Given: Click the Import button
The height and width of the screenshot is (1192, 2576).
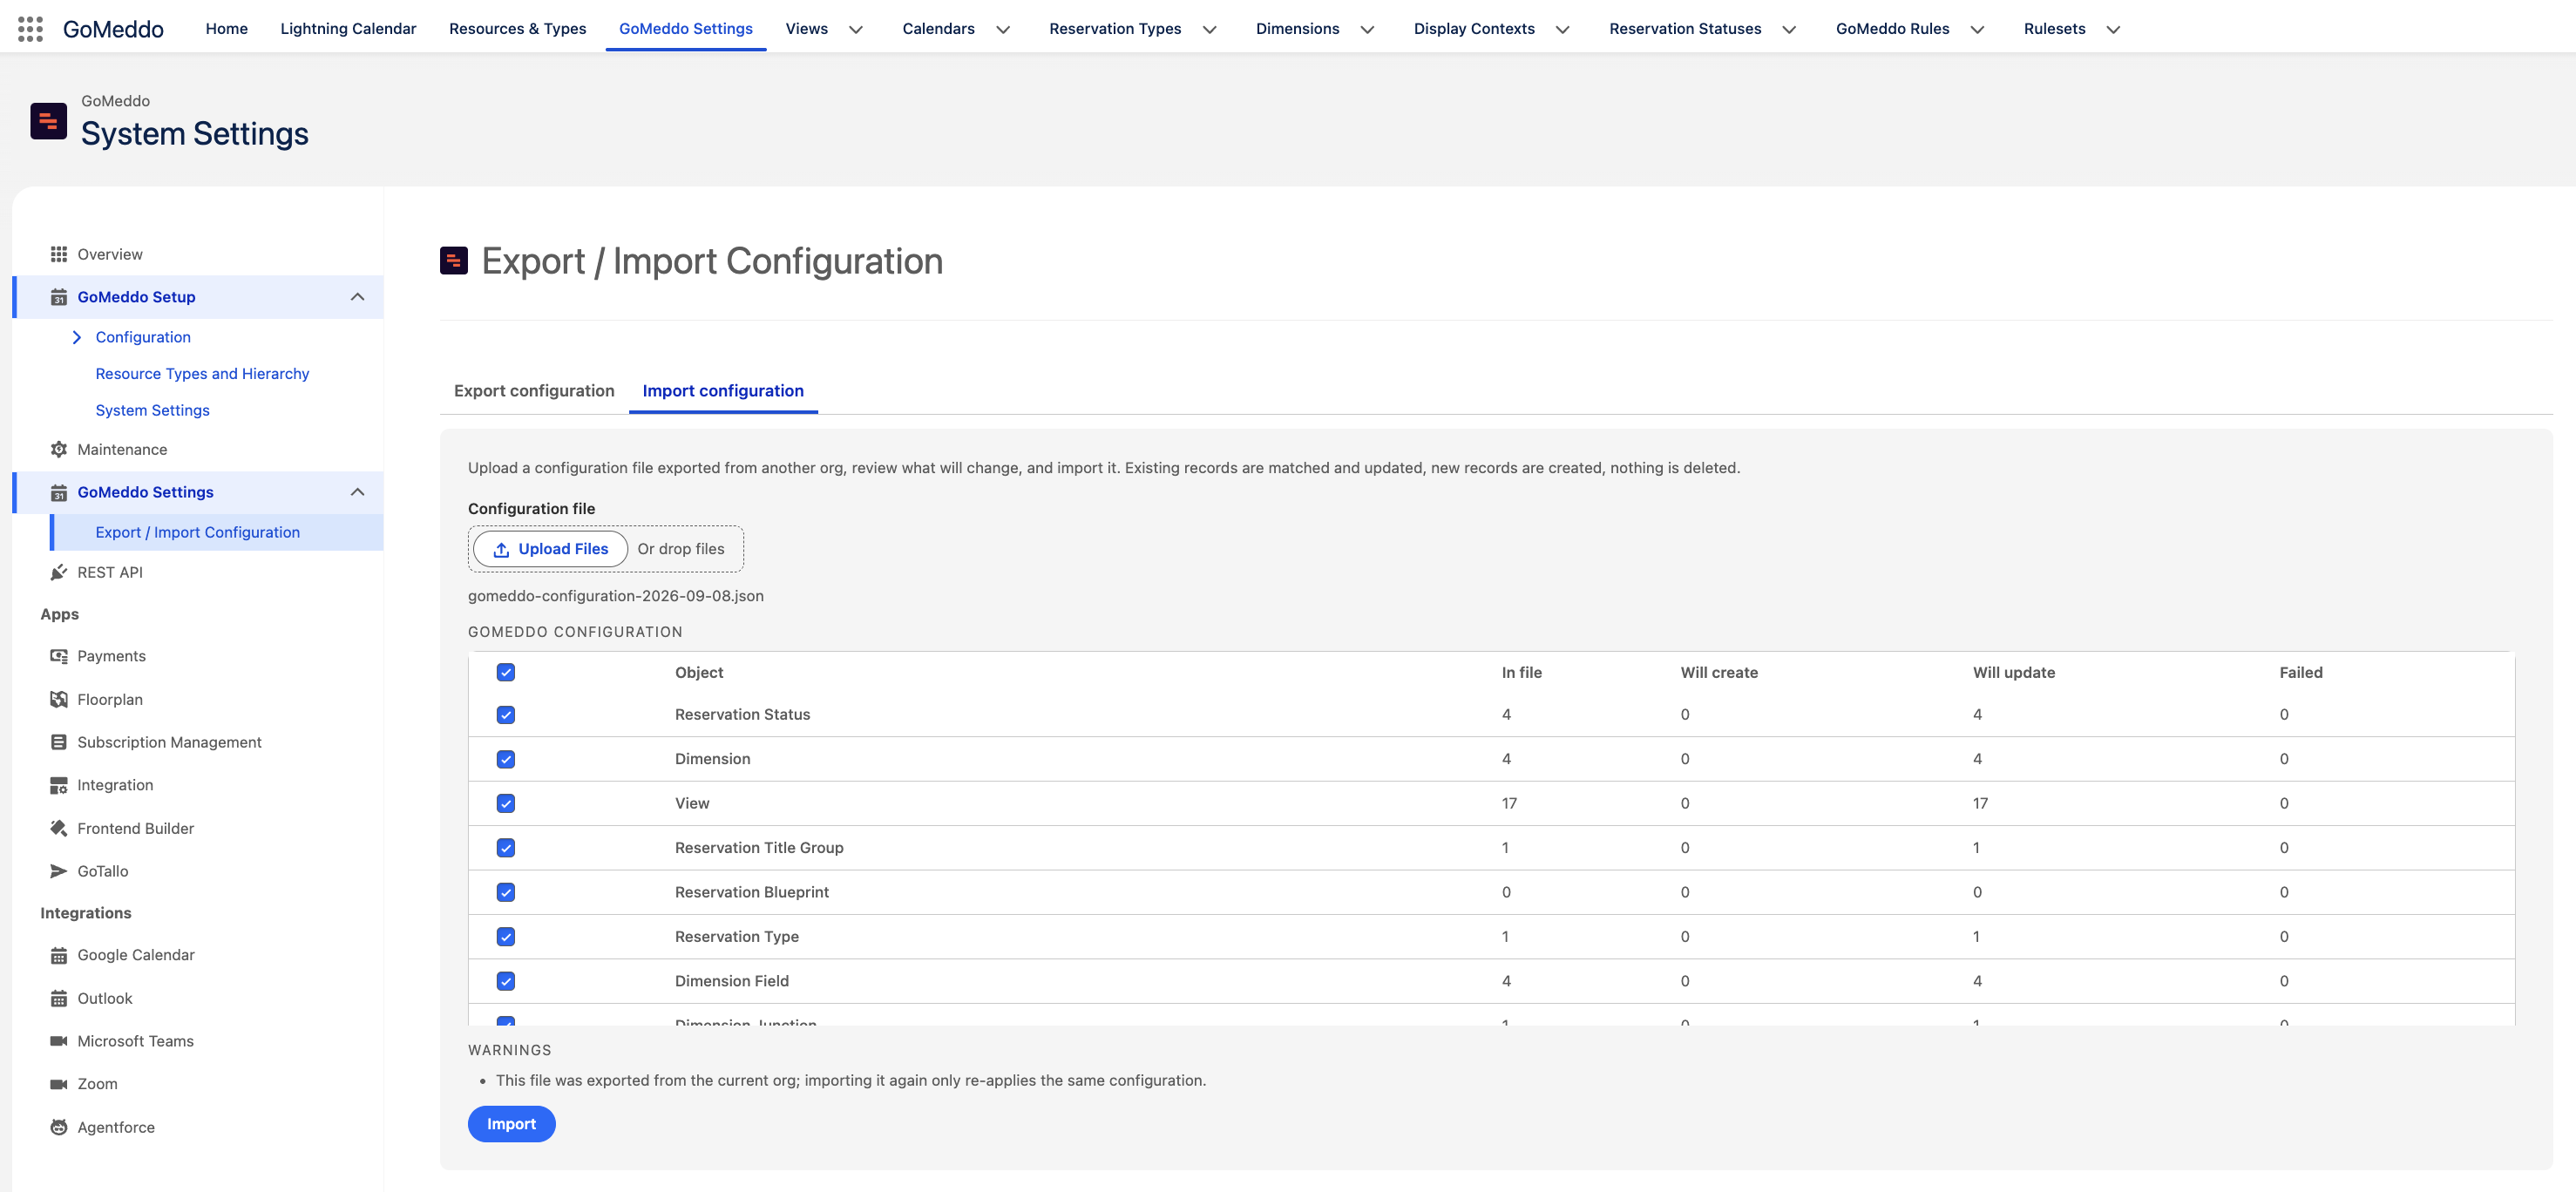Looking at the screenshot, I should (512, 1124).
